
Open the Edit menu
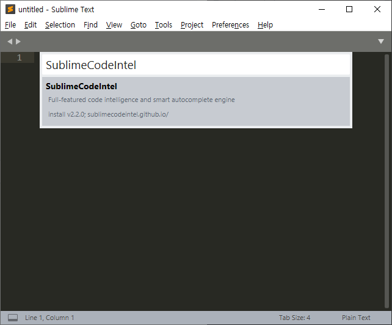(x=31, y=25)
